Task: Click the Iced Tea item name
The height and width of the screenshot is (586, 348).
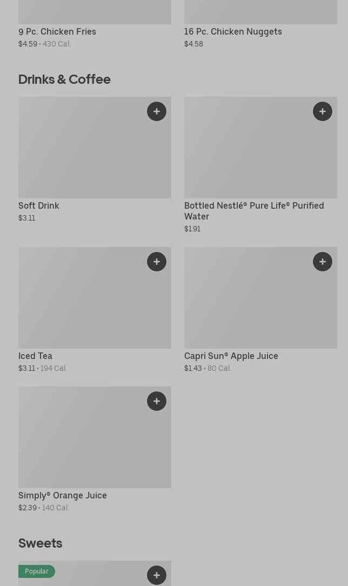Action: 35,356
